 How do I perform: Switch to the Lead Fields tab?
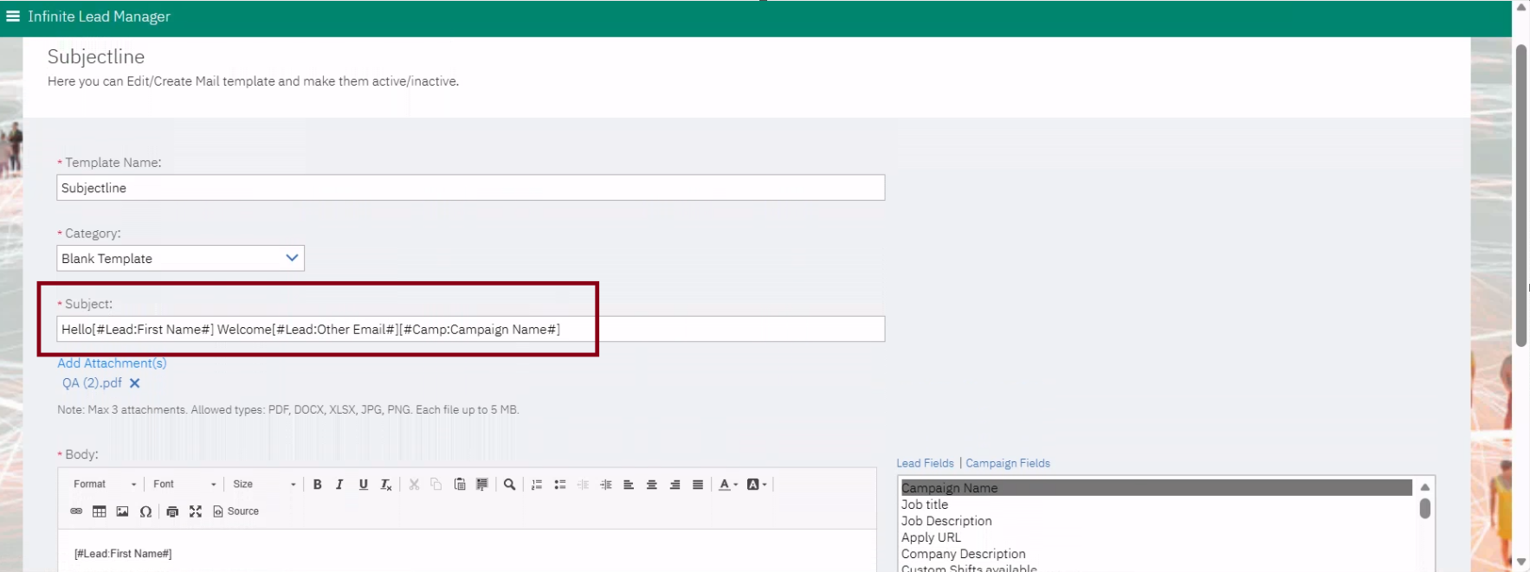point(925,464)
